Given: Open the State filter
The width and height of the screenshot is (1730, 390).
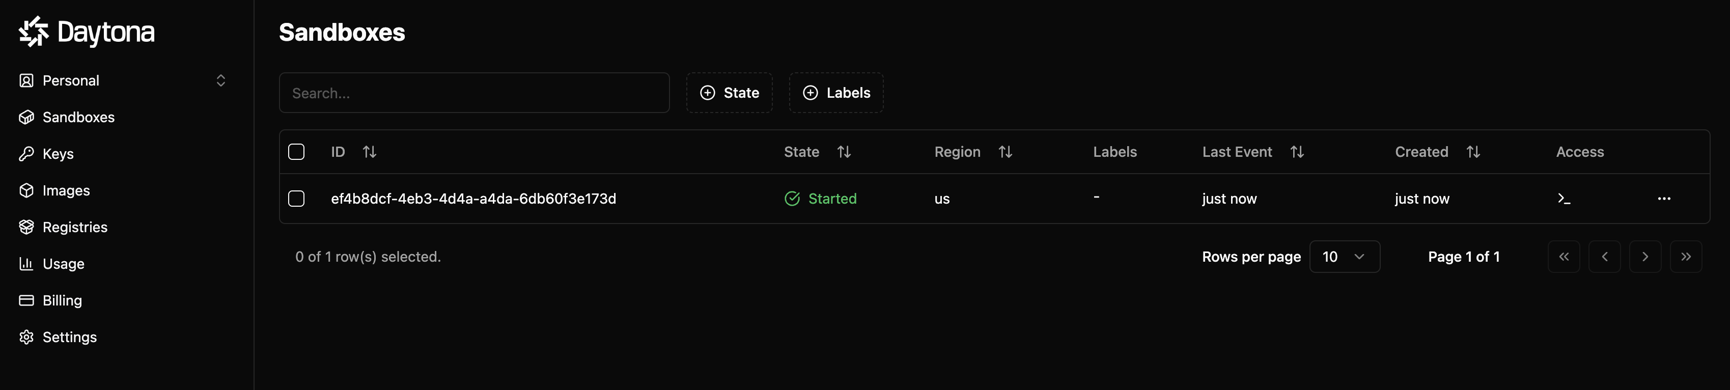Looking at the screenshot, I should tap(730, 93).
